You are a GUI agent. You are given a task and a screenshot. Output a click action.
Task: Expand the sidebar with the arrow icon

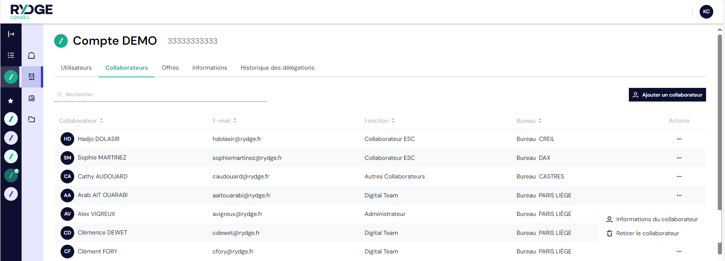11,34
